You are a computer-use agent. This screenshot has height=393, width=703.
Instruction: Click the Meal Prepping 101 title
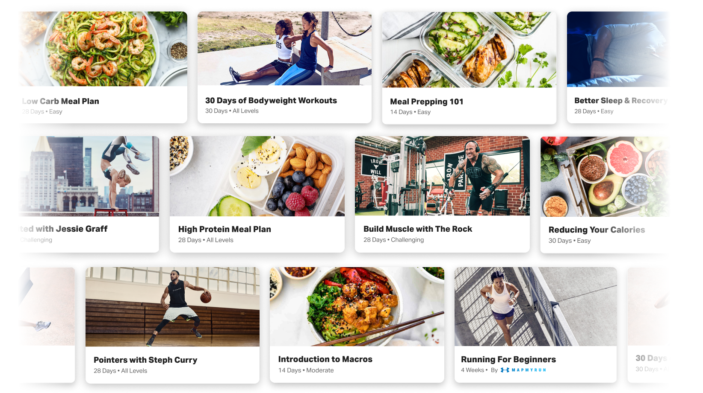(x=426, y=102)
